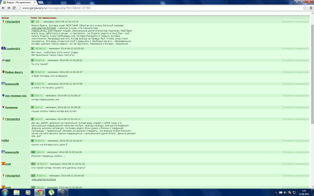Click the syndicate icon next to Csander001
Image resolution: width=314 pixels, height=196 pixels.
tap(3, 48)
